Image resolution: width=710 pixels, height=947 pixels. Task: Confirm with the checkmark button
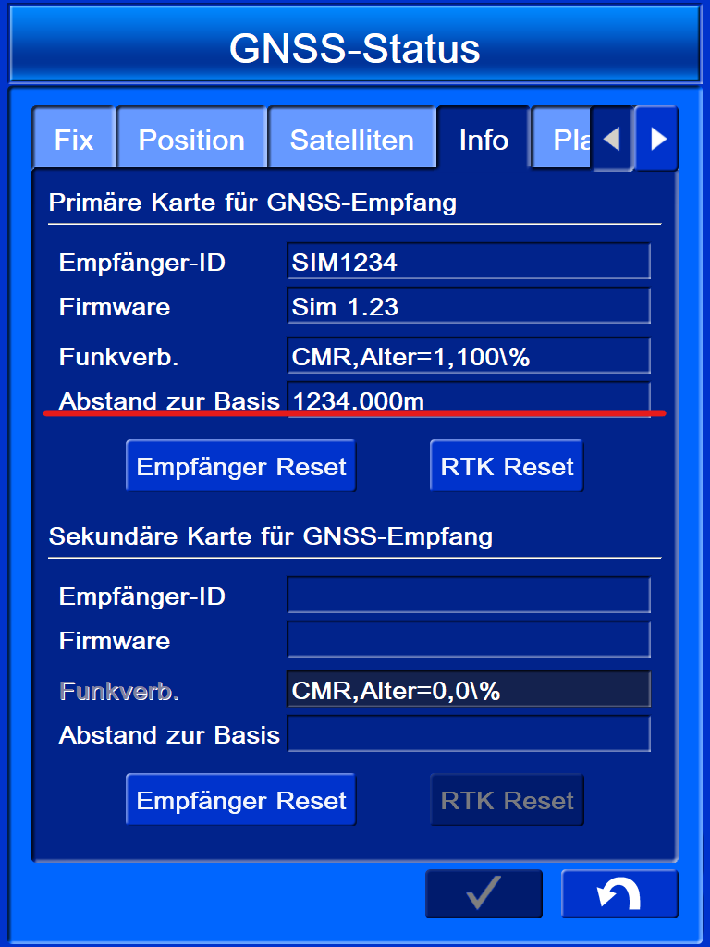484,893
